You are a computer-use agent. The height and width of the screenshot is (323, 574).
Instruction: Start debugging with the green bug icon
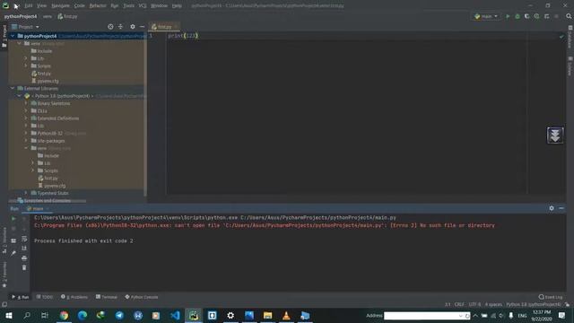pos(517,16)
